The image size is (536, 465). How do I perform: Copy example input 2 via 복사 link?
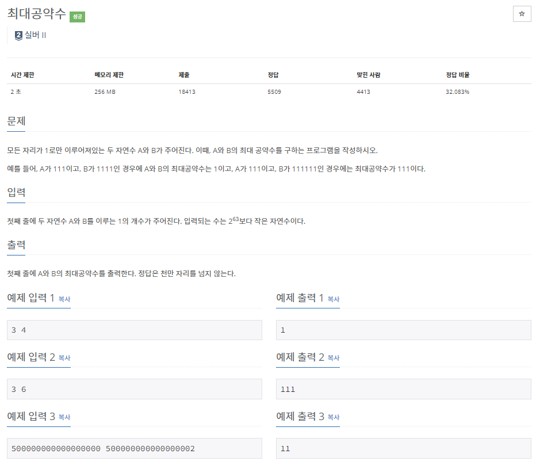click(x=64, y=358)
